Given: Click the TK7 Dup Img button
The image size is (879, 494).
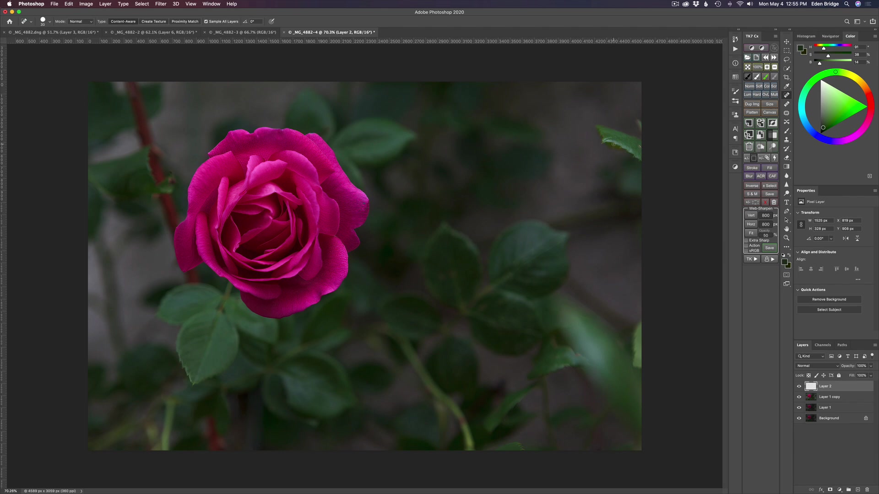Looking at the screenshot, I should click(x=752, y=104).
